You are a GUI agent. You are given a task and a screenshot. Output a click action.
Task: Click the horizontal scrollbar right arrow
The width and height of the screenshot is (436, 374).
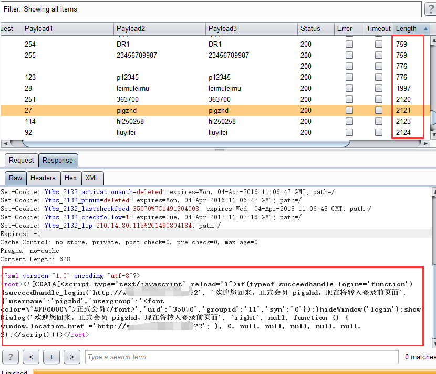coord(425,144)
